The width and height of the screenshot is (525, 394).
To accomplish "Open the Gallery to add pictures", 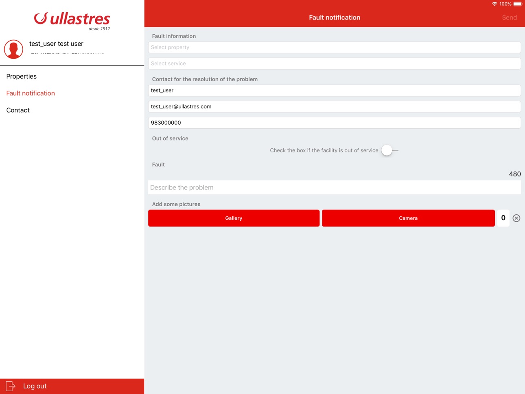I will coord(234,218).
